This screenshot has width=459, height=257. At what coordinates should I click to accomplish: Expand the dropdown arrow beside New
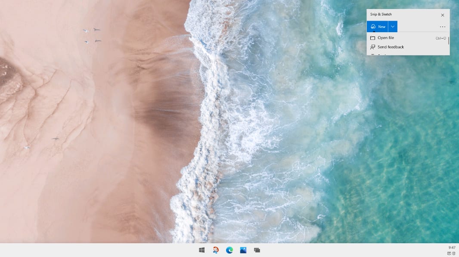[393, 27]
